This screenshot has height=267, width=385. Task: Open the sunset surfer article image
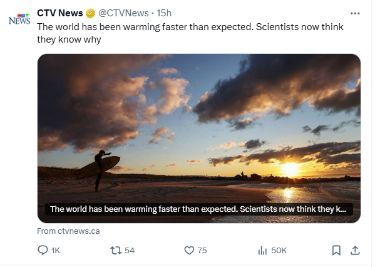point(199,139)
